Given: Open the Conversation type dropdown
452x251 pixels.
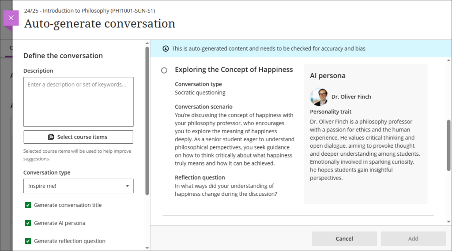Looking at the screenshot, I should coord(79,186).
